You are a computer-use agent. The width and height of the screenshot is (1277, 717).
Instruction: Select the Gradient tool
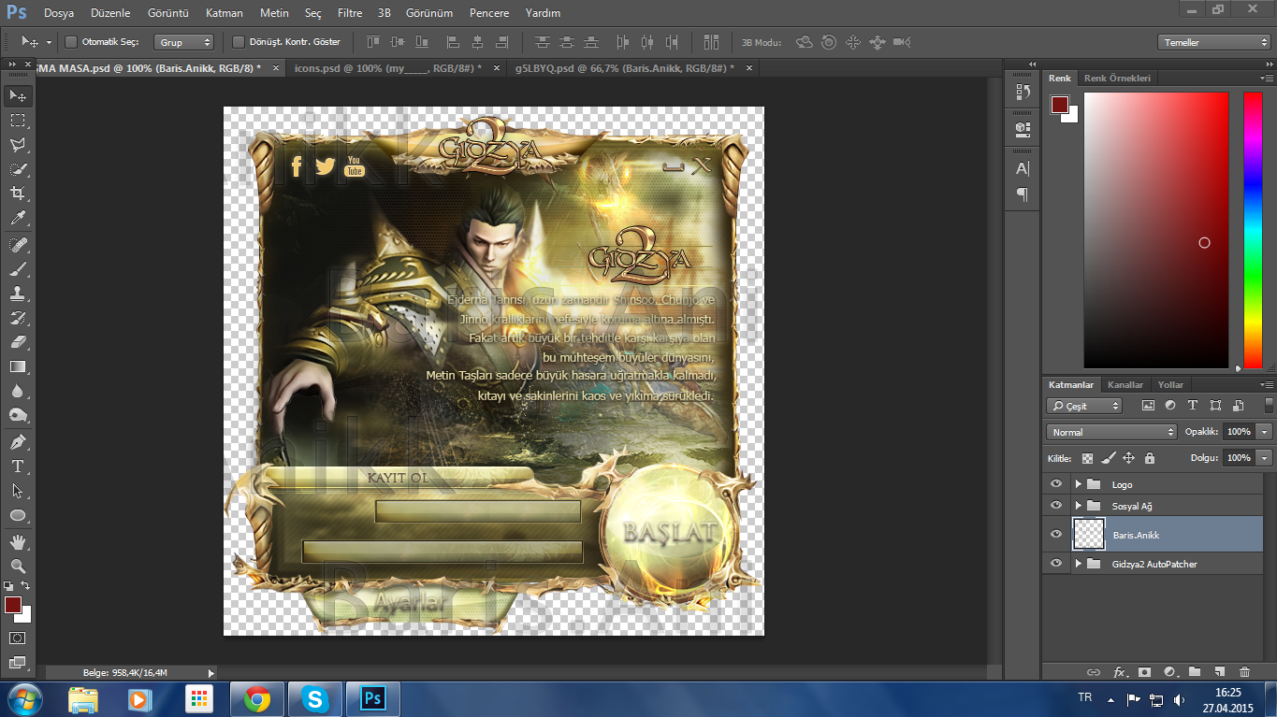coord(18,366)
